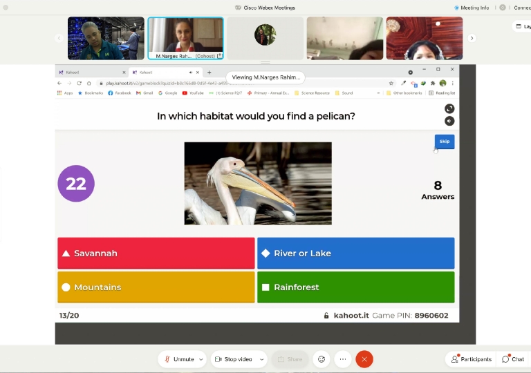Open the Gmail bookmark

[x=145, y=93]
